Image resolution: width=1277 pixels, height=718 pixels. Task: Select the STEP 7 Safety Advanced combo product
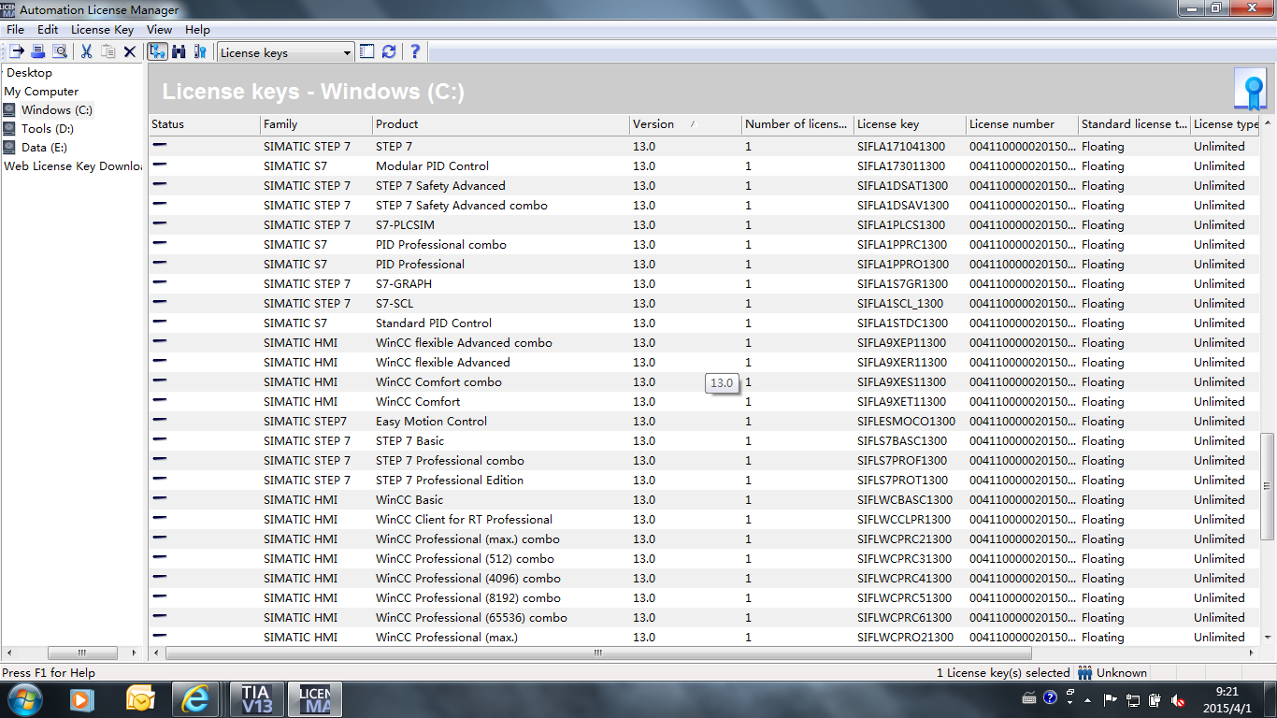462,206
